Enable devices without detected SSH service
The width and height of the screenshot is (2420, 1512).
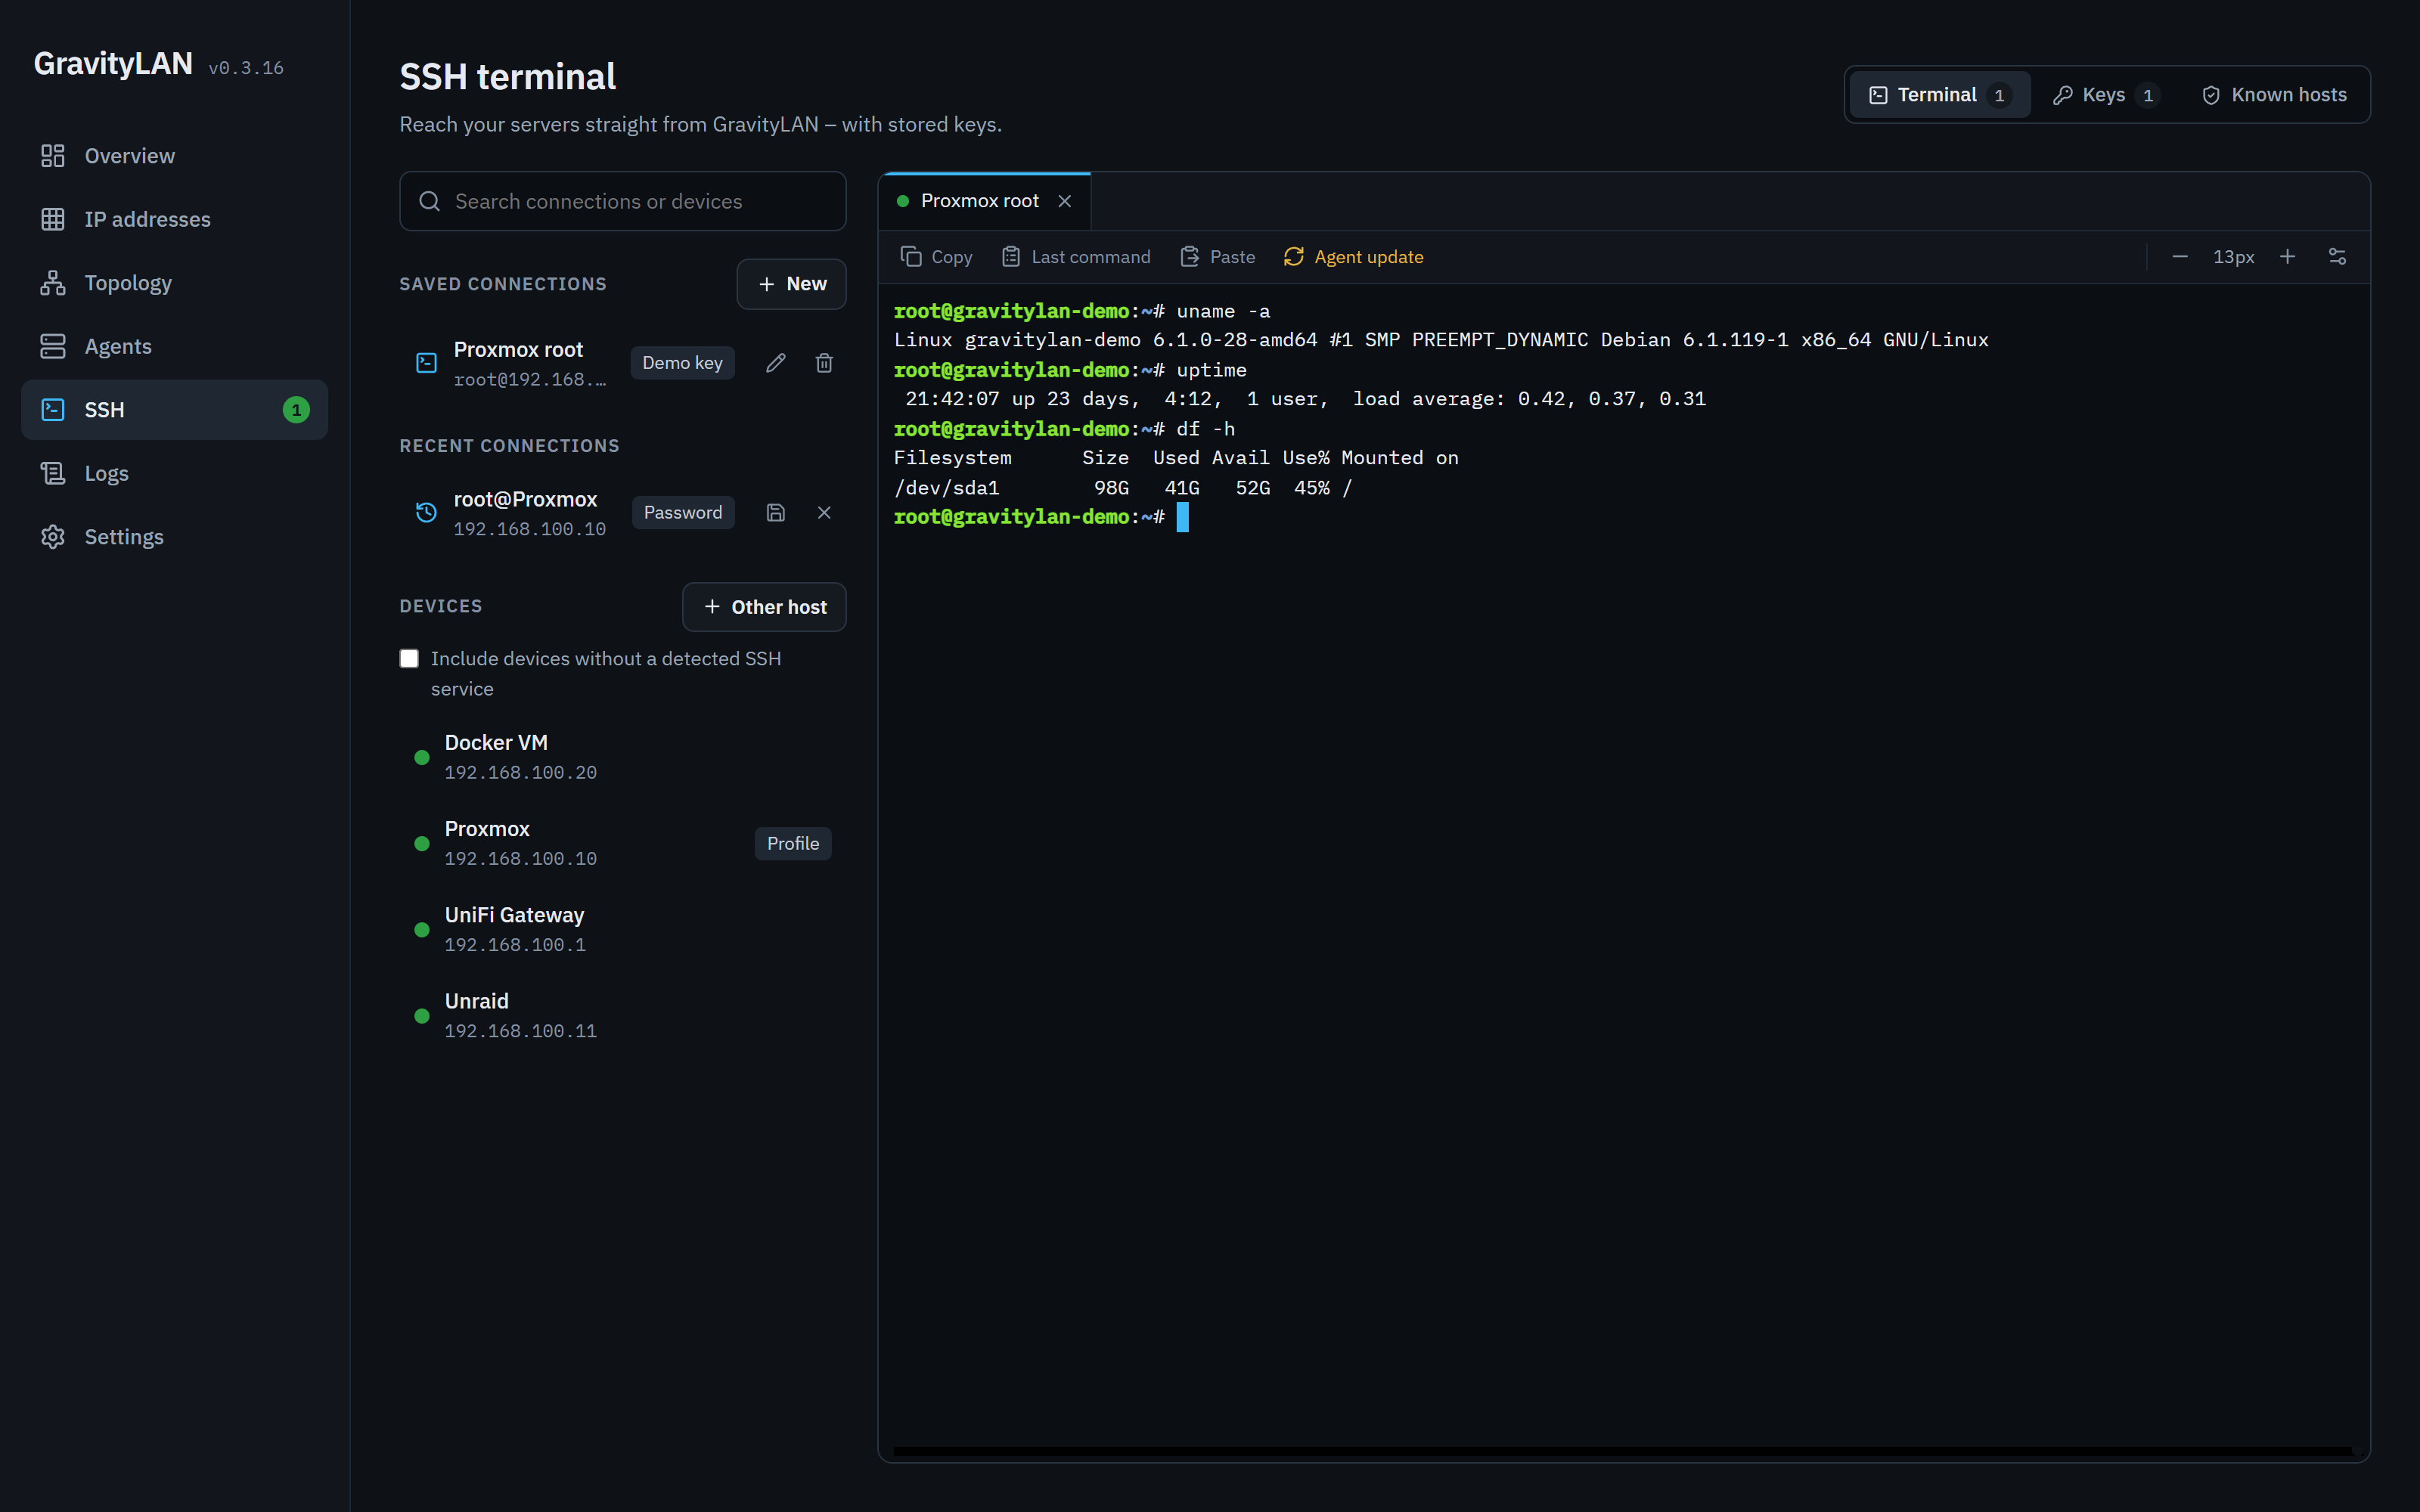(409, 658)
